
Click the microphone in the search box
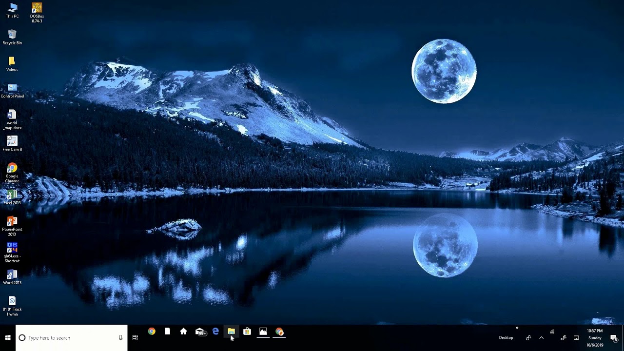tap(120, 338)
